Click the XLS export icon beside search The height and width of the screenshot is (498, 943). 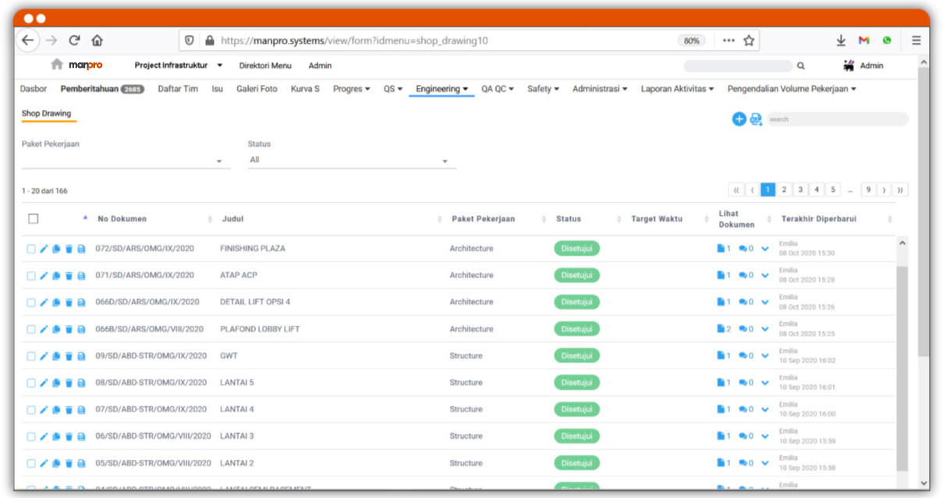point(756,119)
